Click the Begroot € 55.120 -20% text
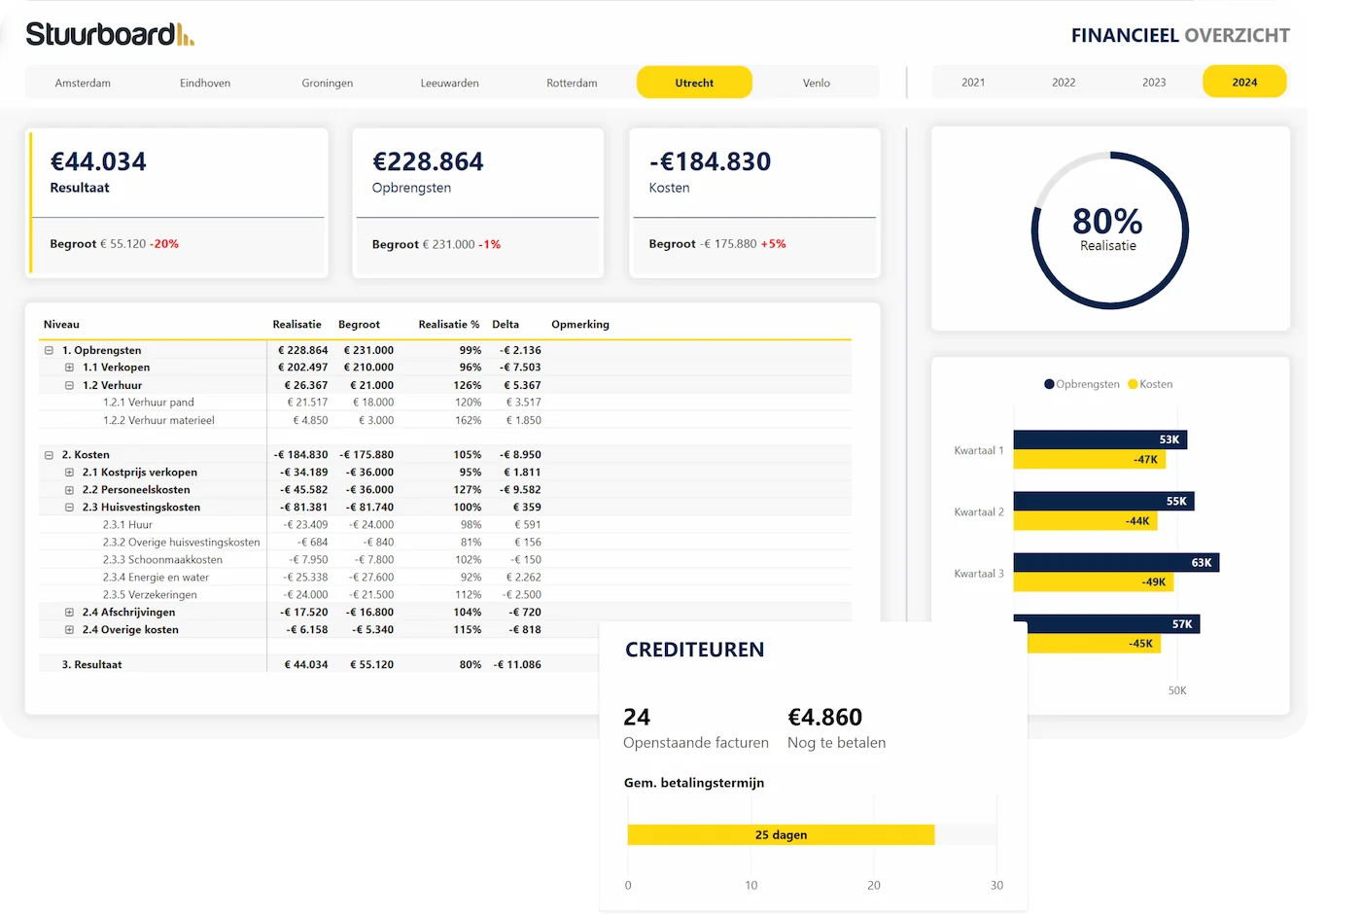 click(x=114, y=244)
